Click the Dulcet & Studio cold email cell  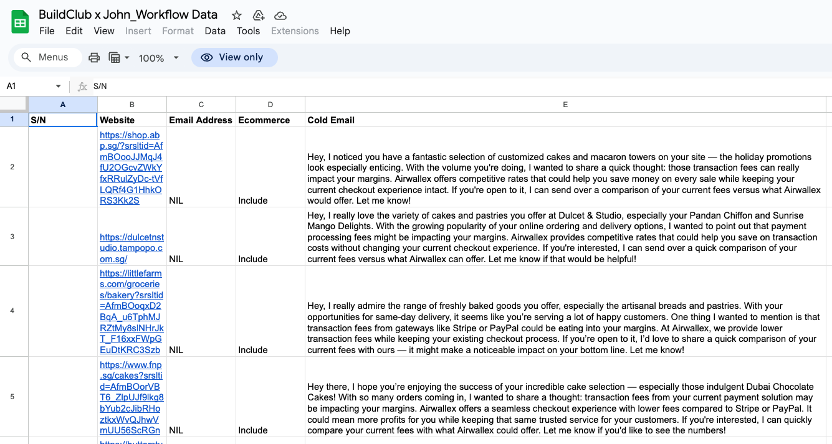(x=565, y=237)
